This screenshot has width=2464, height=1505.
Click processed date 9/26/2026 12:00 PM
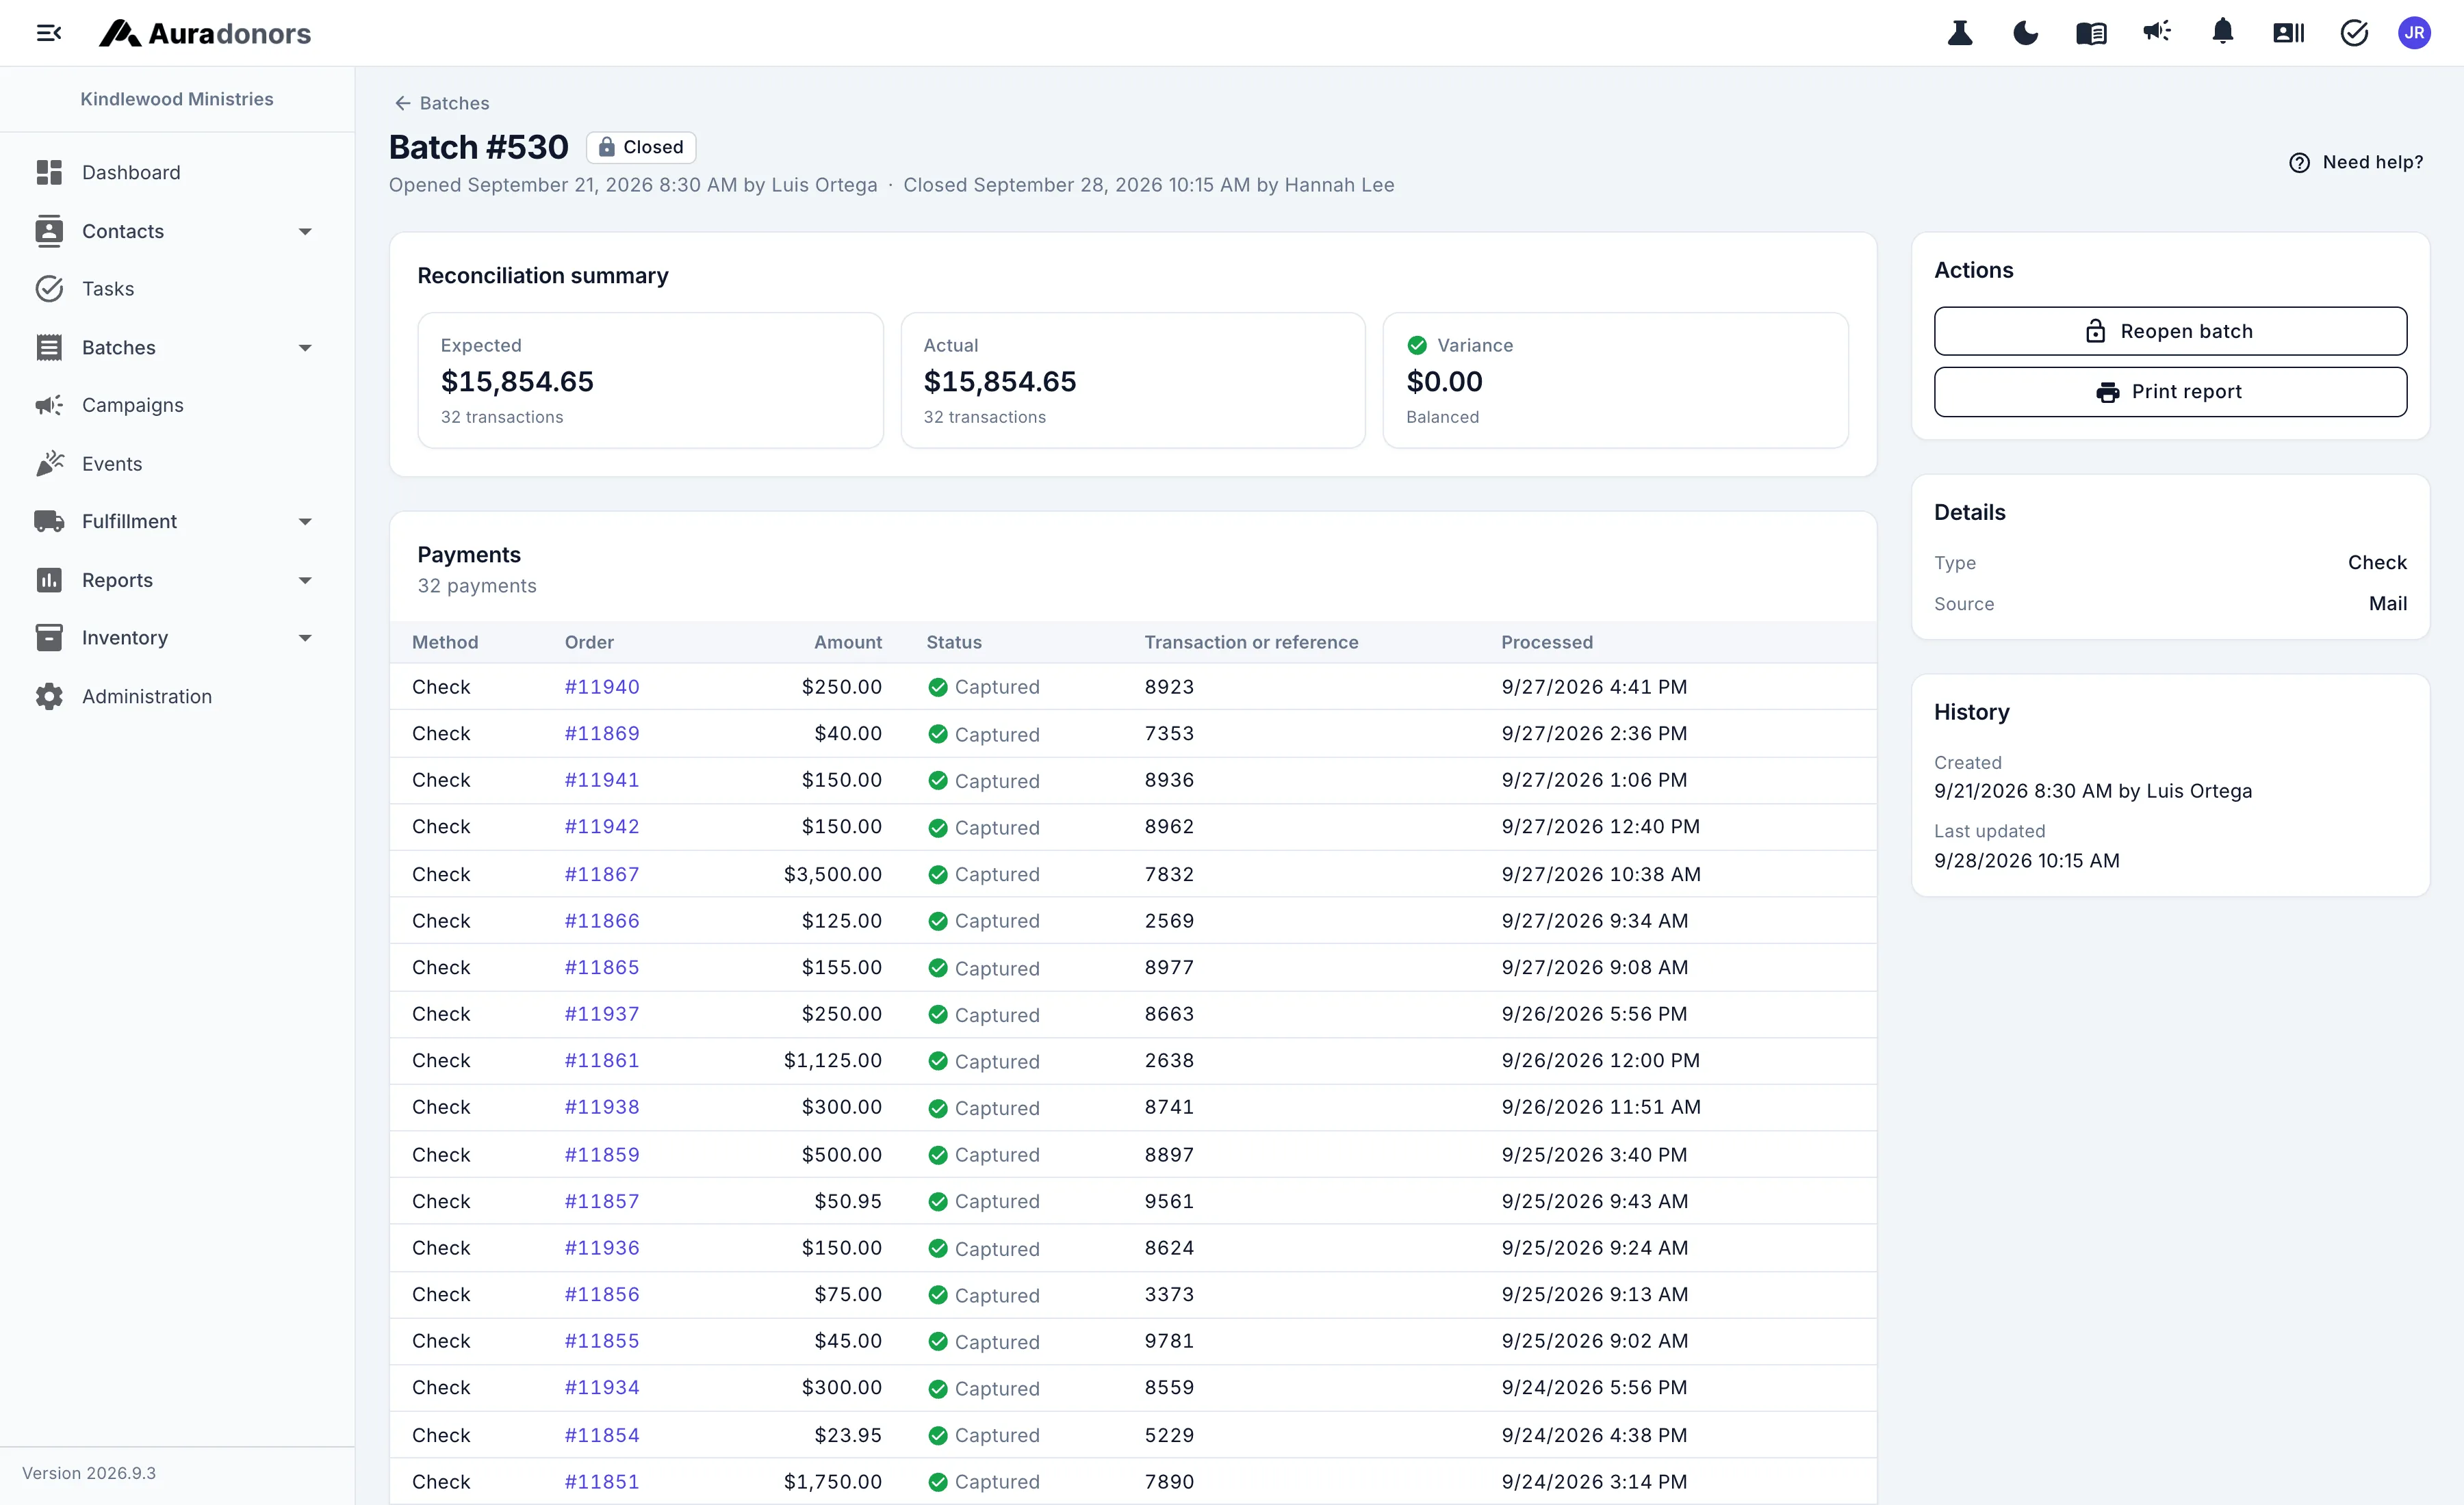click(1600, 1060)
